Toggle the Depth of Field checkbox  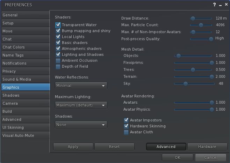[x=58, y=67]
